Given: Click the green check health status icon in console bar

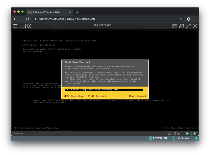Looking at the screenshot, I should point(187,133).
